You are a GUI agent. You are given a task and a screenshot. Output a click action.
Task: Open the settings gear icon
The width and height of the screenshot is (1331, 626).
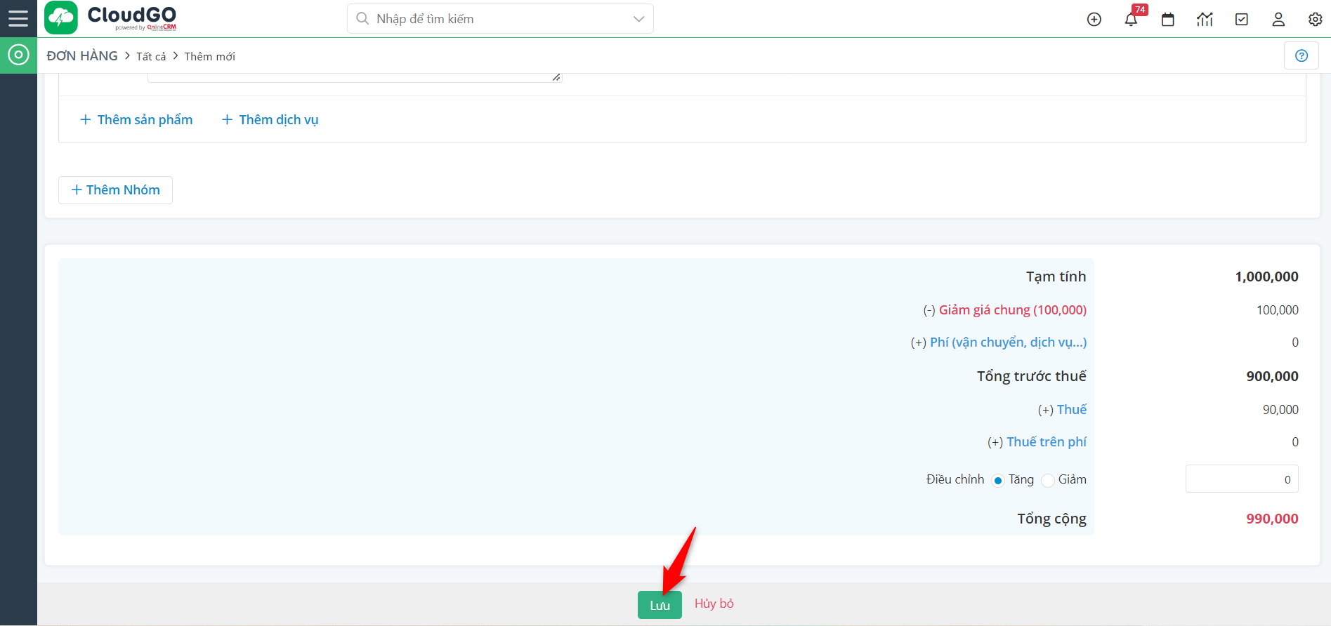tap(1316, 20)
